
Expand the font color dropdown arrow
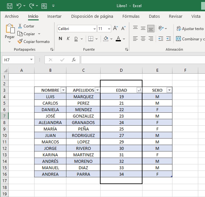pos(124,39)
